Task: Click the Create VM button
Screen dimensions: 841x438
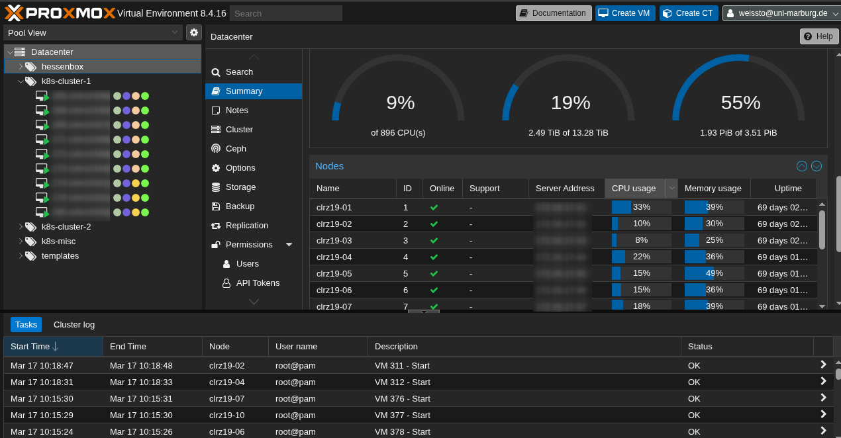Action: tap(624, 13)
